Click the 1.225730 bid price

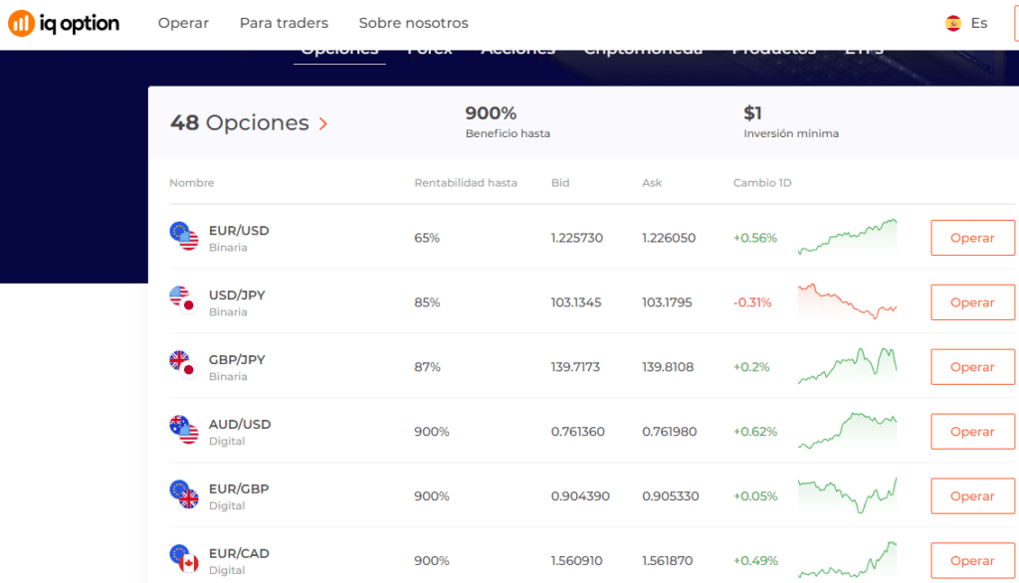[577, 238]
